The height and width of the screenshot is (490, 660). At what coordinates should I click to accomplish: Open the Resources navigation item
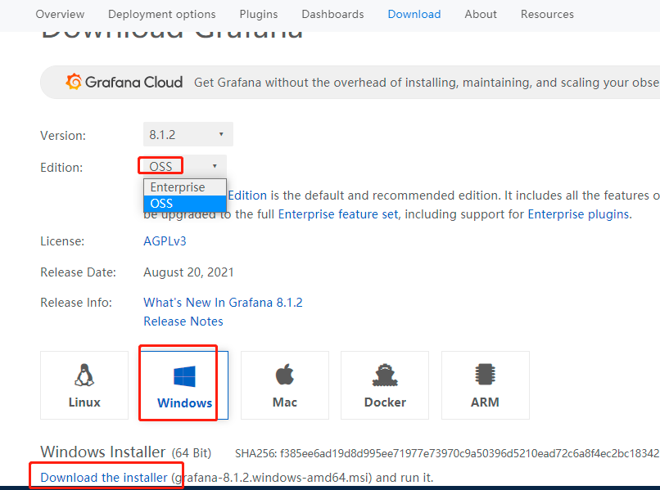click(x=547, y=14)
